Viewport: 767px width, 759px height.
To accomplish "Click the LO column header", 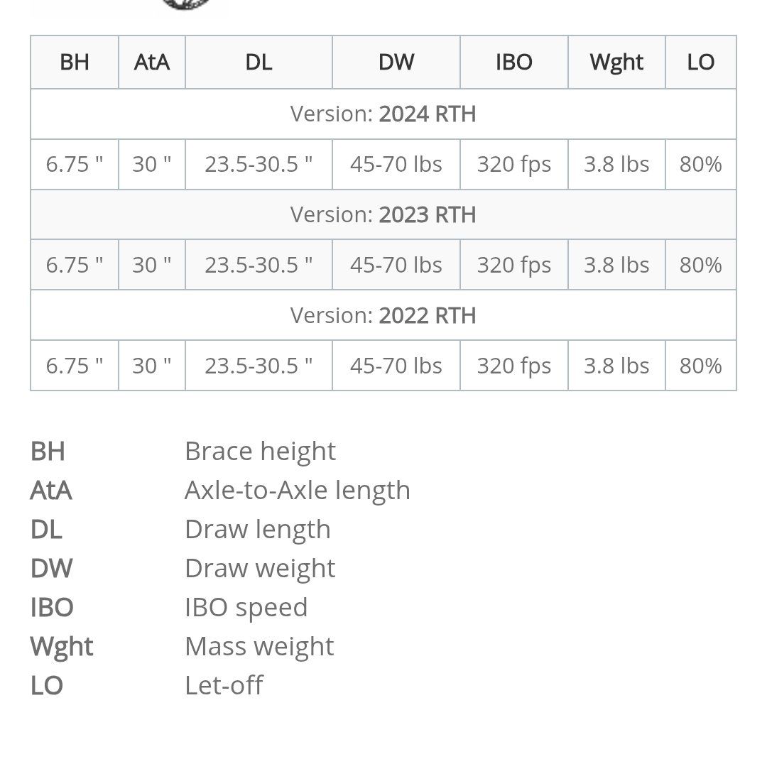I will 701,62.
